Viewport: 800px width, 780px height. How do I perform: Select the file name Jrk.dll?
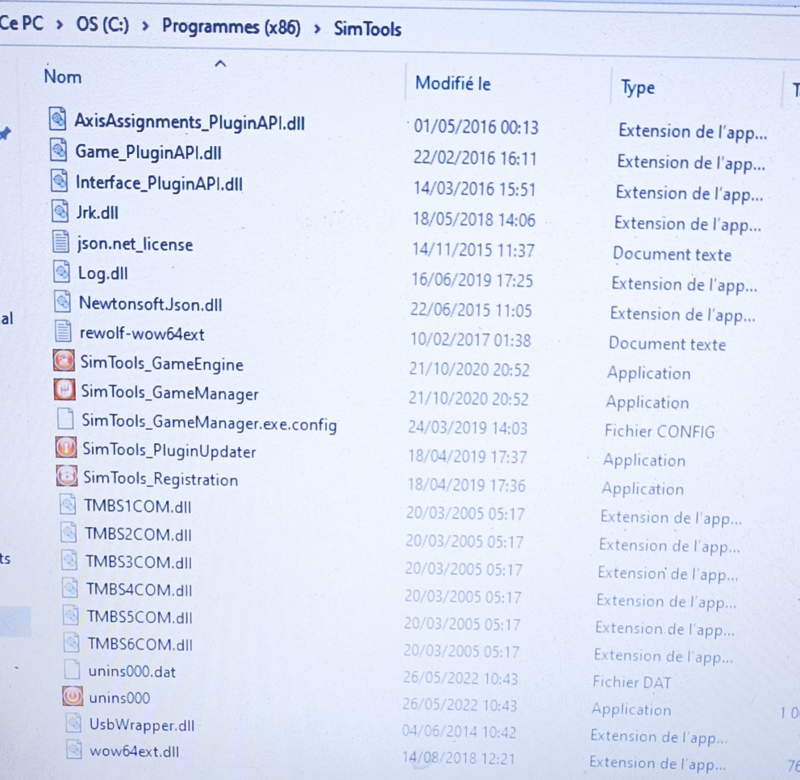(97, 213)
